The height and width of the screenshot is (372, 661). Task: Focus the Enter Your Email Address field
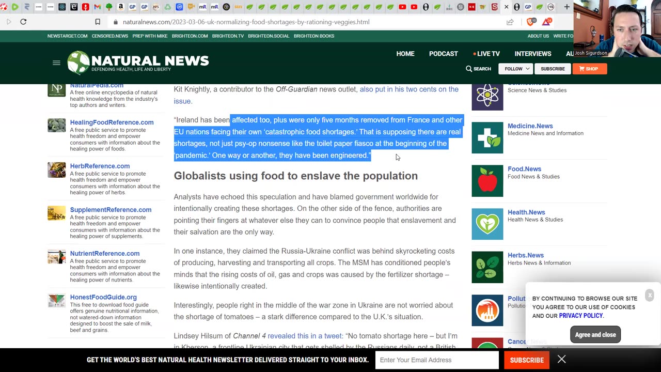[x=437, y=360]
